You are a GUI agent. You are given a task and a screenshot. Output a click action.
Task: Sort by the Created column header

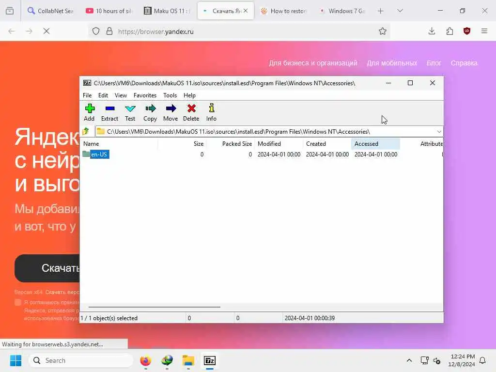327,143
